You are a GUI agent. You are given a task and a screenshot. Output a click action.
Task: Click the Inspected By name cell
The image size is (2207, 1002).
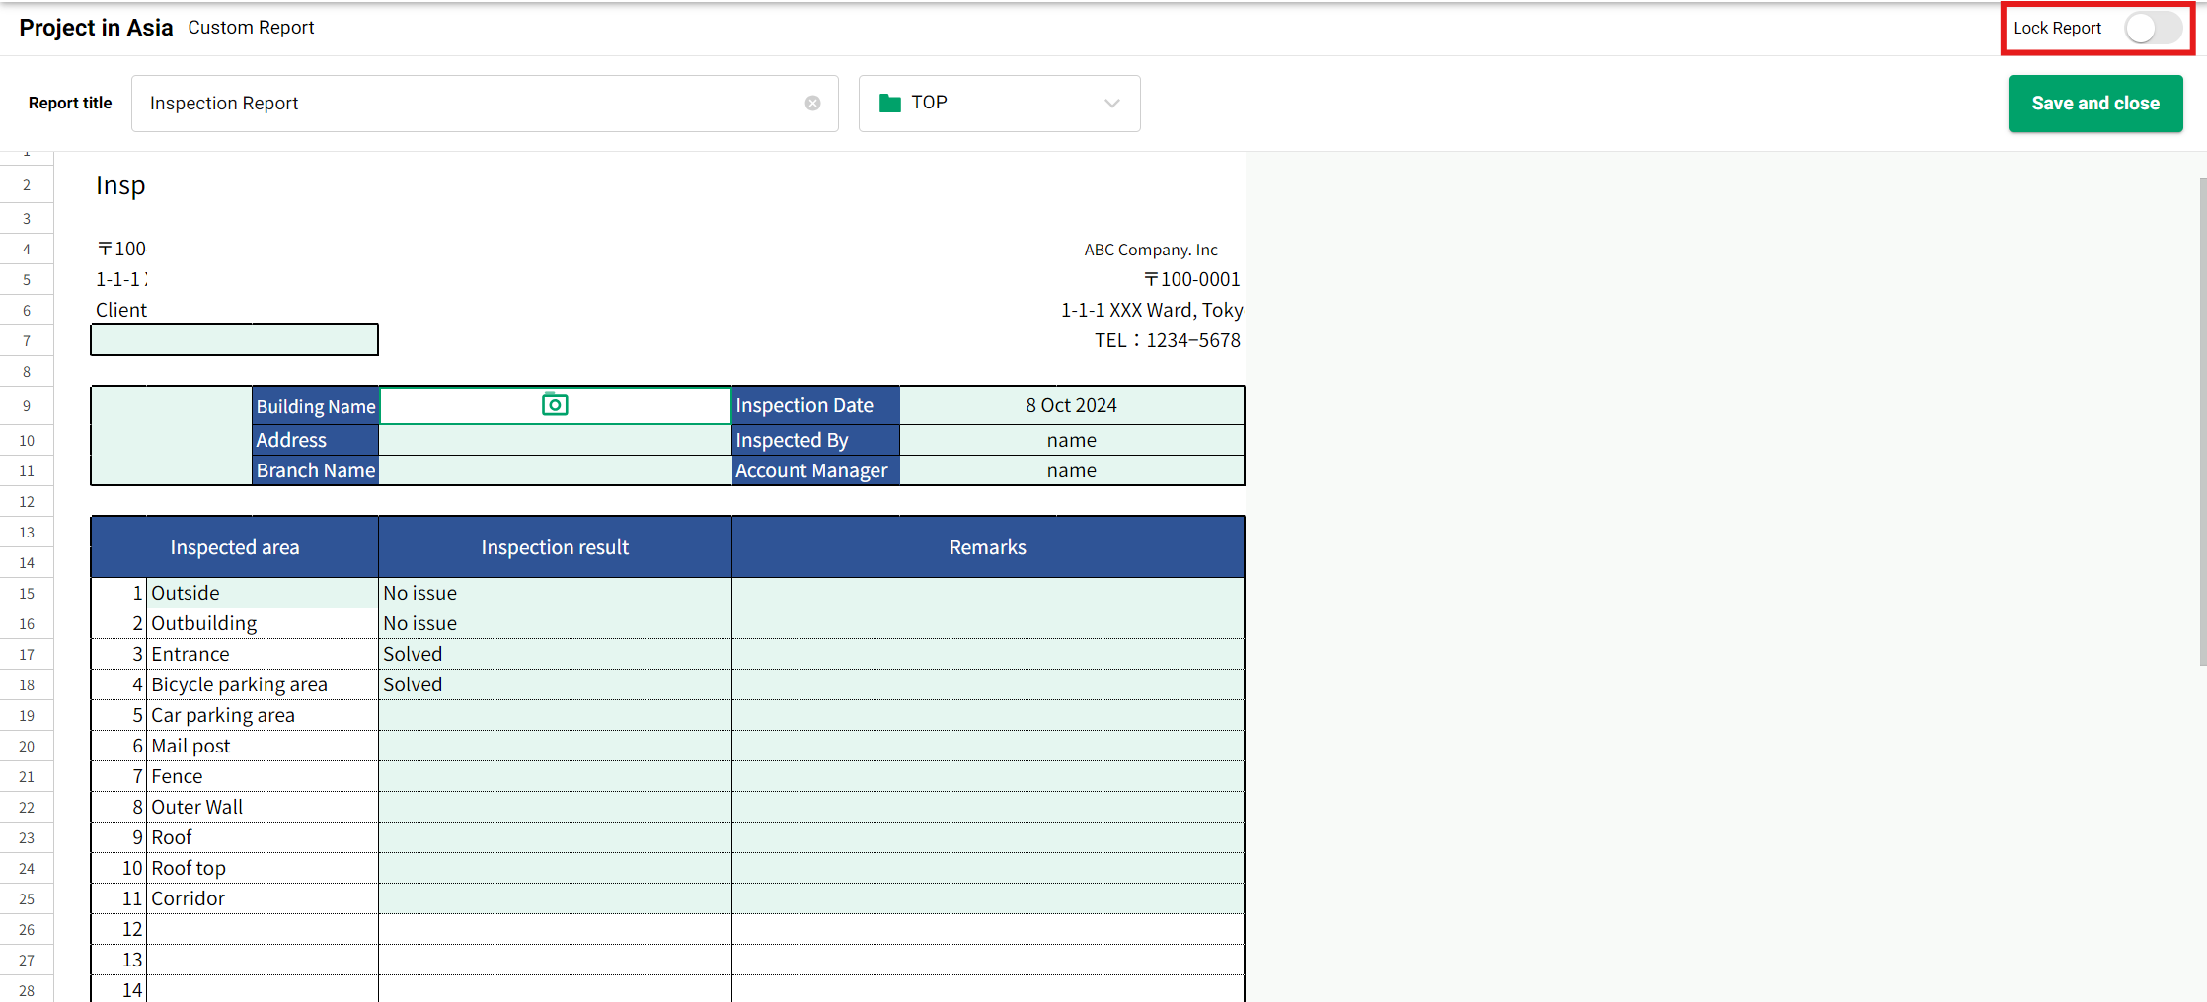coord(1071,440)
